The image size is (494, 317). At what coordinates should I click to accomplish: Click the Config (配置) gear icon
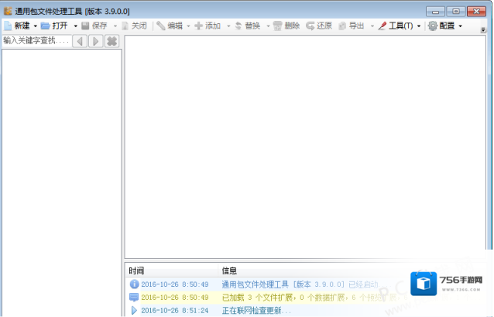pyautogui.click(x=432, y=26)
